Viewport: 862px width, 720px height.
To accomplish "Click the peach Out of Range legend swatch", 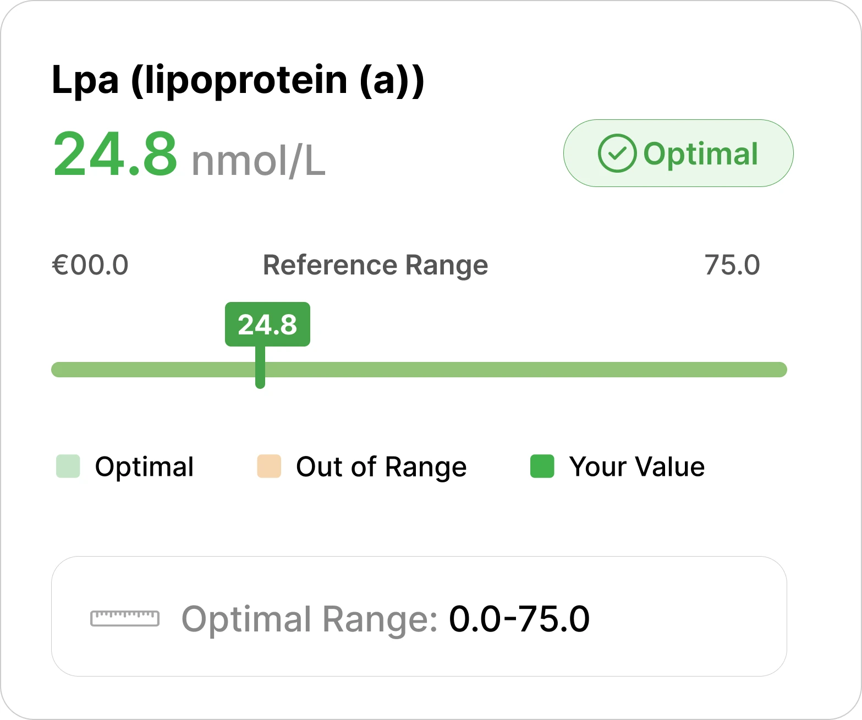I will coord(269,466).
